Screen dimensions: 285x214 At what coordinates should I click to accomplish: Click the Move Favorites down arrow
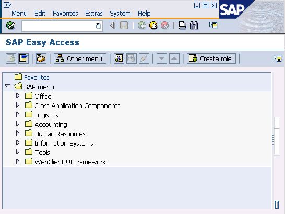point(162,58)
